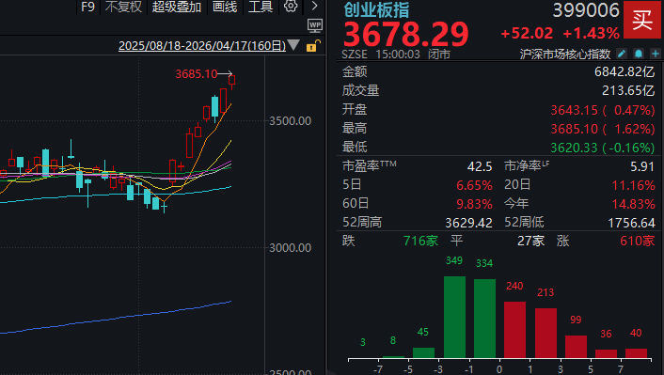Click the green bar labeled 45
Screen dimensions: 664x375
click(x=423, y=353)
